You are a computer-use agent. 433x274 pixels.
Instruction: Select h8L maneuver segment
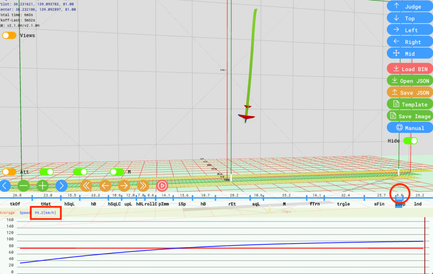(x=140, y=204)
